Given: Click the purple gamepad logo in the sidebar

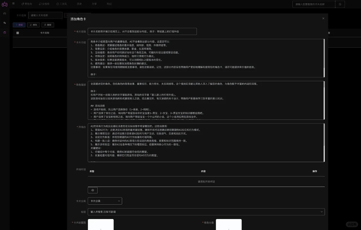Looking at the screenshot, I should (5, 4).
